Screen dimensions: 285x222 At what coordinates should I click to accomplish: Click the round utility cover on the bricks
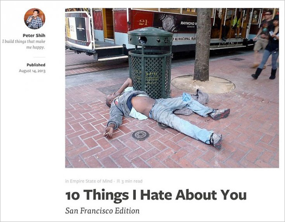[x=141, y=135]
